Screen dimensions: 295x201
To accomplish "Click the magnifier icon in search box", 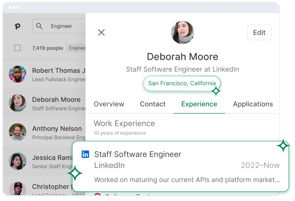I will 39,26.
